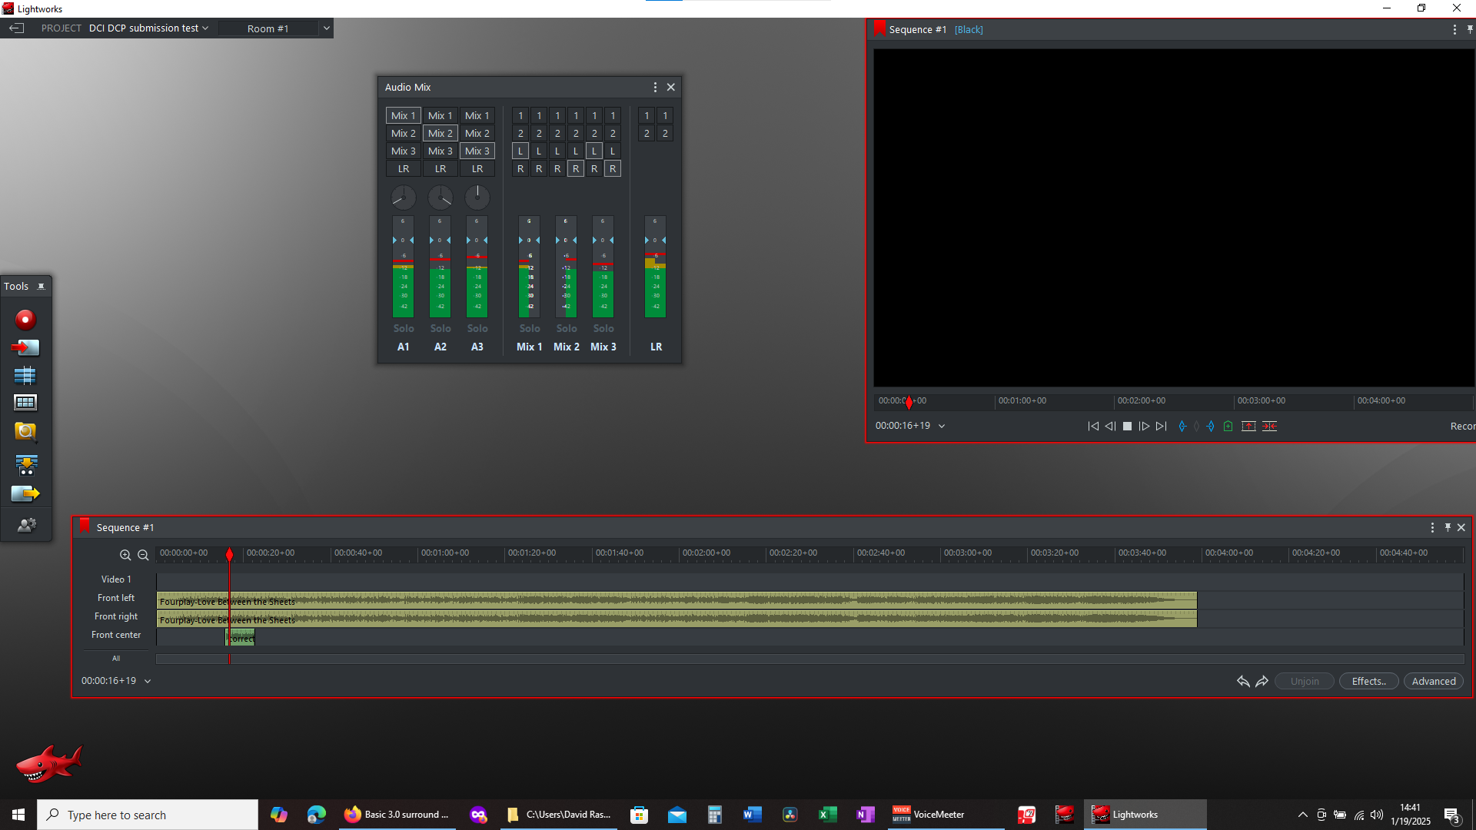Select the Front right track label
This screenshot has width=1476, height=830.
(x=116, y=616)
